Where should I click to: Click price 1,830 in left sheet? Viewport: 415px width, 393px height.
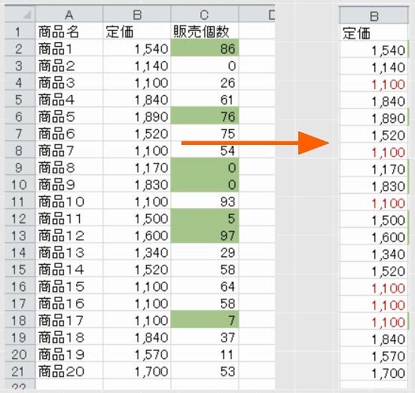point(137,184)
